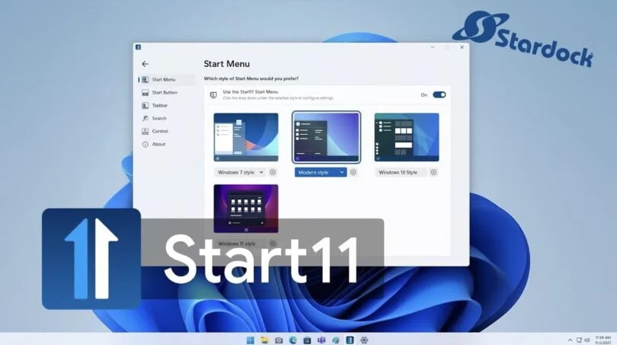Click the network icon in system tray
The width and height of the screenshot is (617, 345).
pyautogui.click(x=579, y=340)
